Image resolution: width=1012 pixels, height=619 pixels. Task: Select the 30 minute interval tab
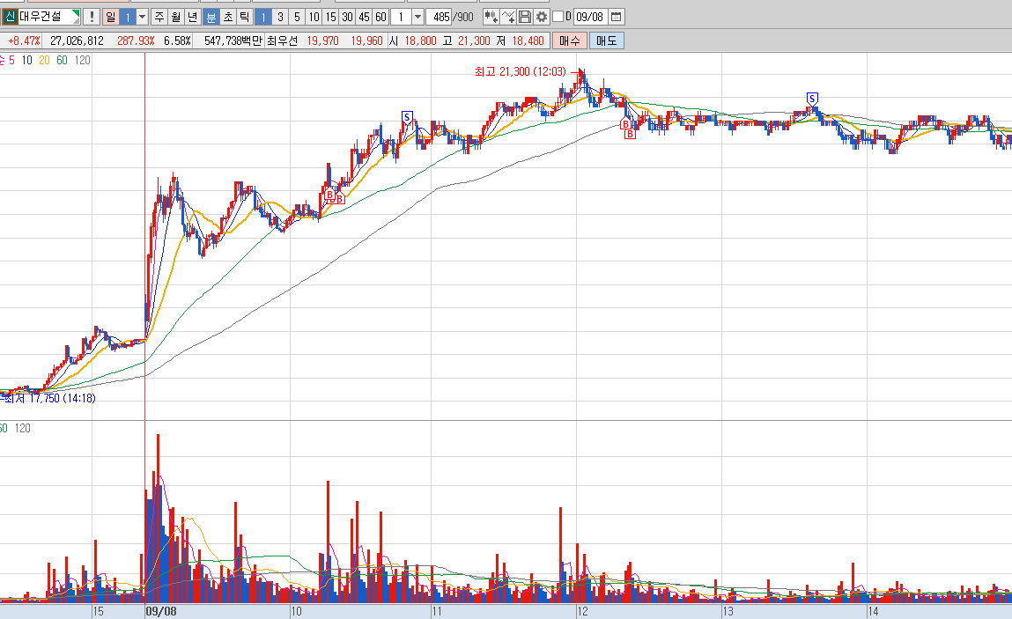347,17
